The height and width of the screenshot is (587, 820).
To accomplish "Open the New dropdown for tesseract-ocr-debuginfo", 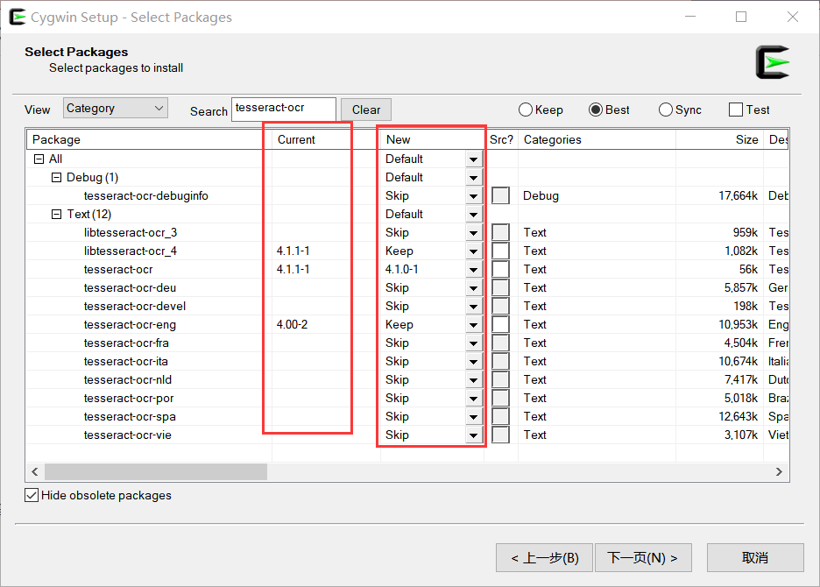I will tap(473, 195).
